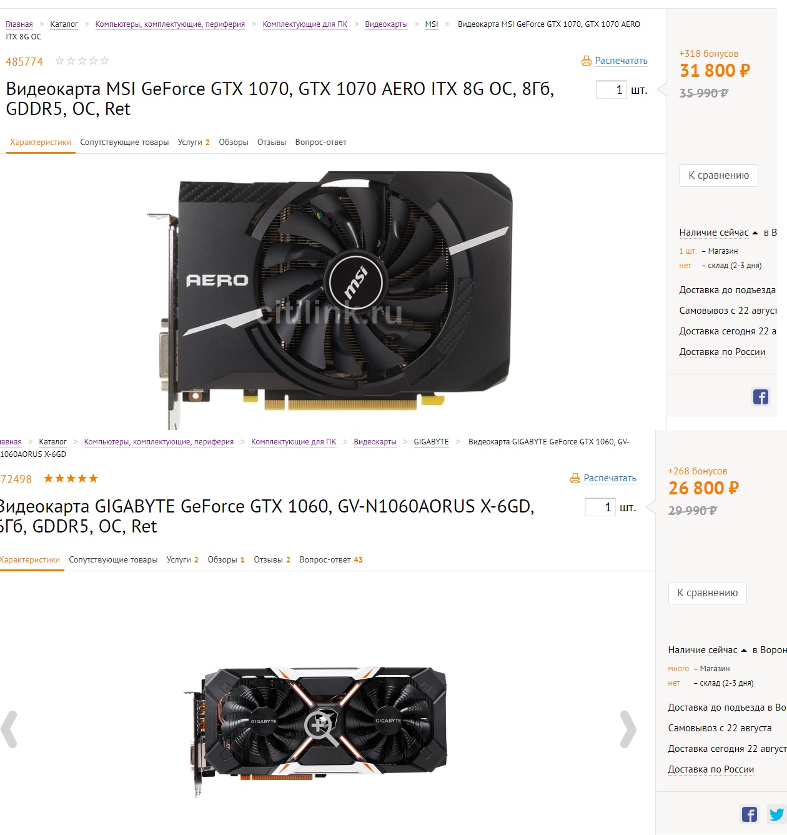Zoom GIGABYTE card image with magnifier icon

coord(320,728)
